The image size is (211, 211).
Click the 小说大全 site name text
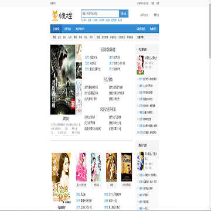65,16
